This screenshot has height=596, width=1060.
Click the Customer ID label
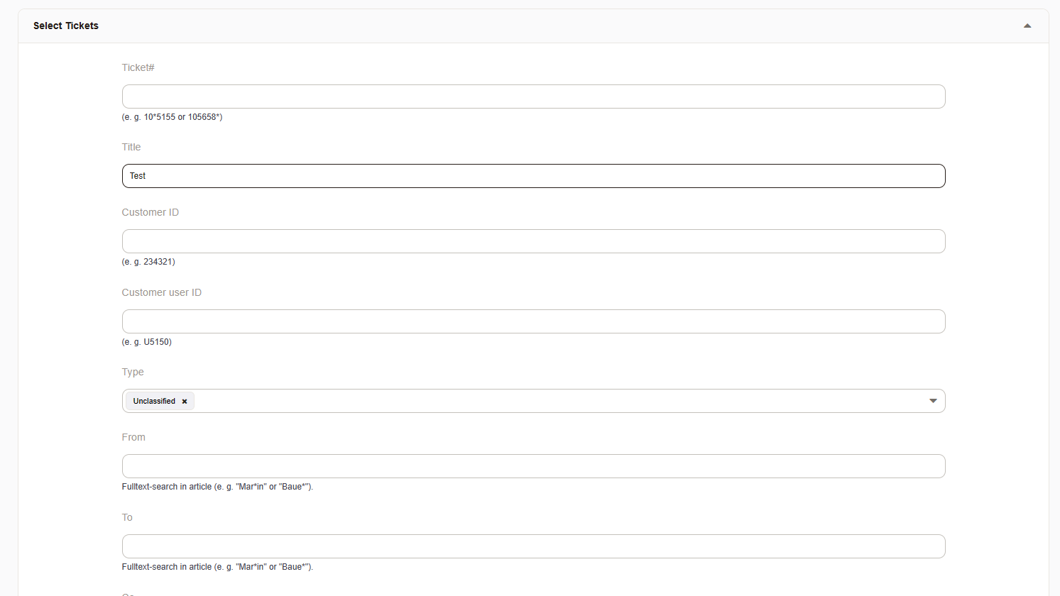(150, 212)
